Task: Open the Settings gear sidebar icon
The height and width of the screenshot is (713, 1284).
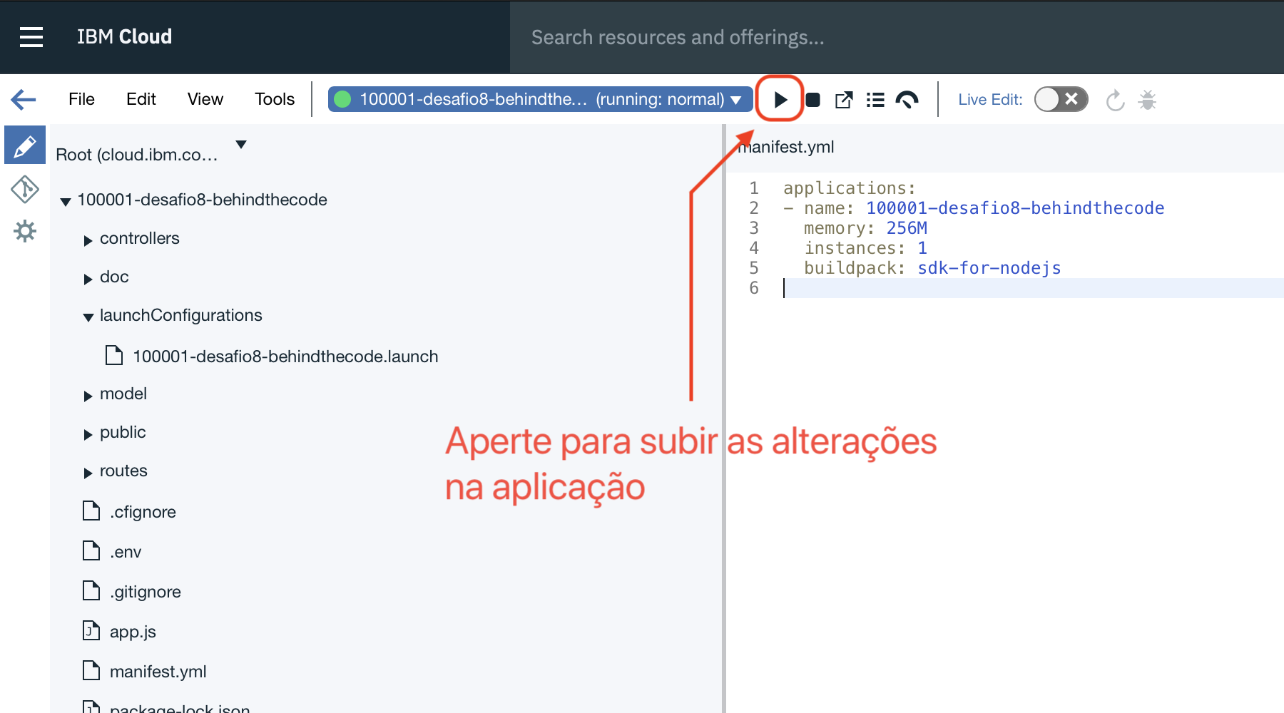Action: pos(25,231)
